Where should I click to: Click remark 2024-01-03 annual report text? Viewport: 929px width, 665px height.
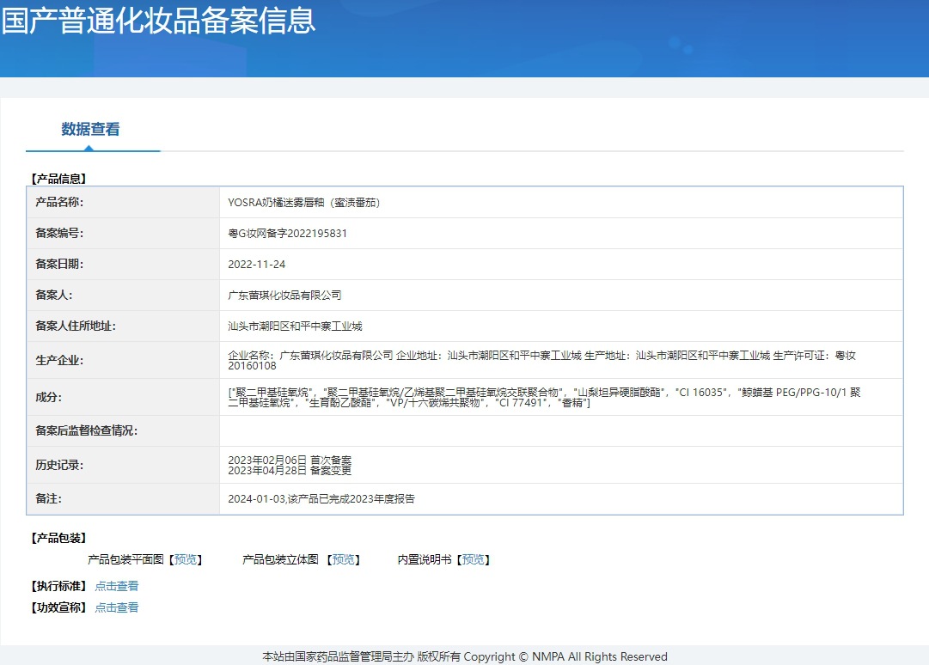point(321,498)
